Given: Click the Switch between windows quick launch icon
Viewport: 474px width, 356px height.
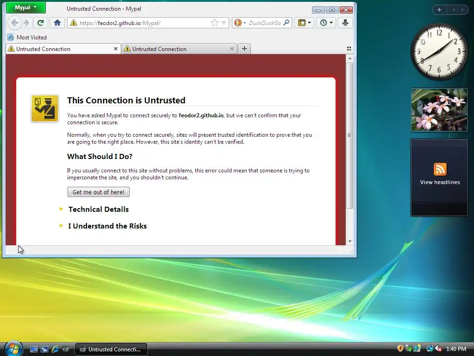Looking at the screenshot, I should [44, 350].
